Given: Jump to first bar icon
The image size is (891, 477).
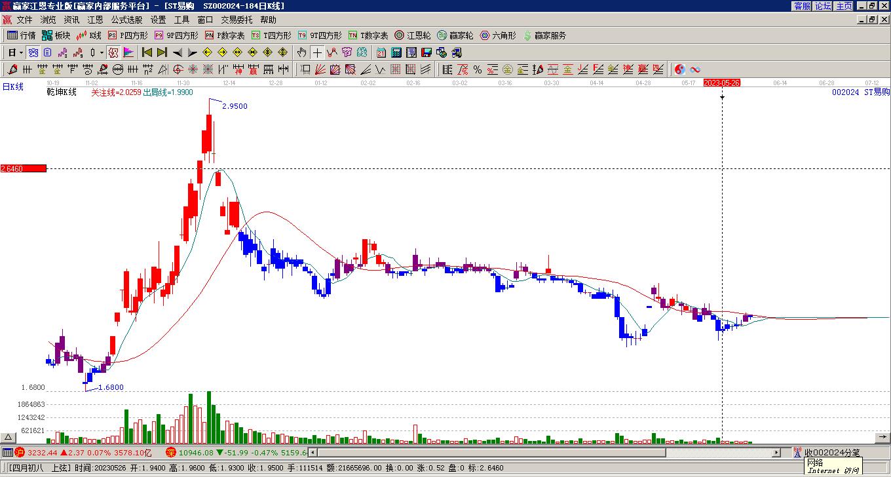Looking at the screenshot, I should [147, 52].
